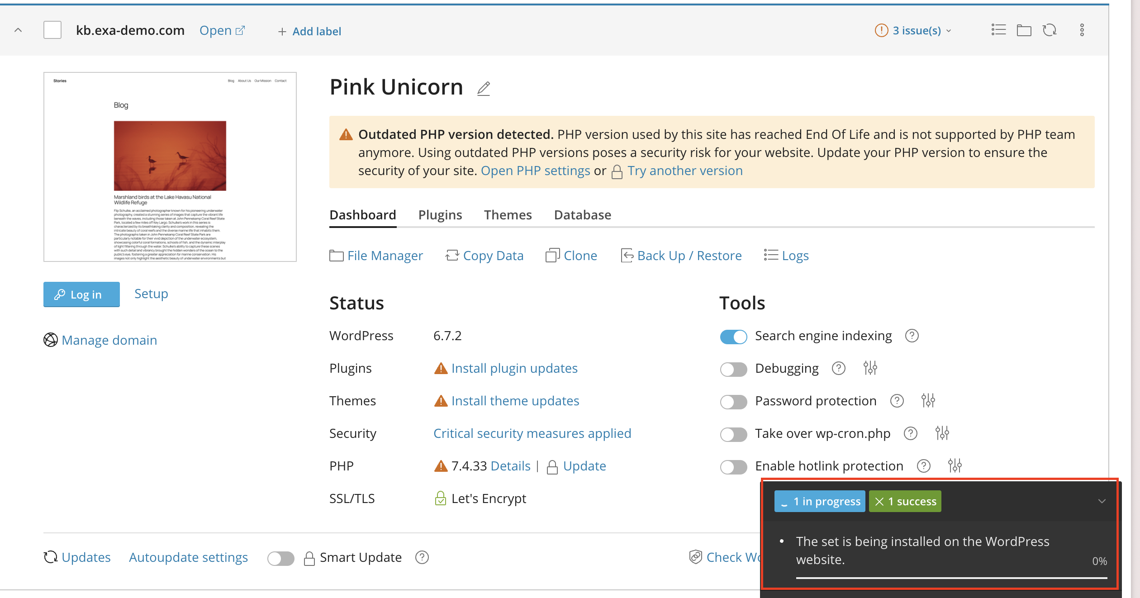This screenshot has width=1140, height=598.
Task: Open Debugging settings sliders icon
Action: click(x=869, y=368)
